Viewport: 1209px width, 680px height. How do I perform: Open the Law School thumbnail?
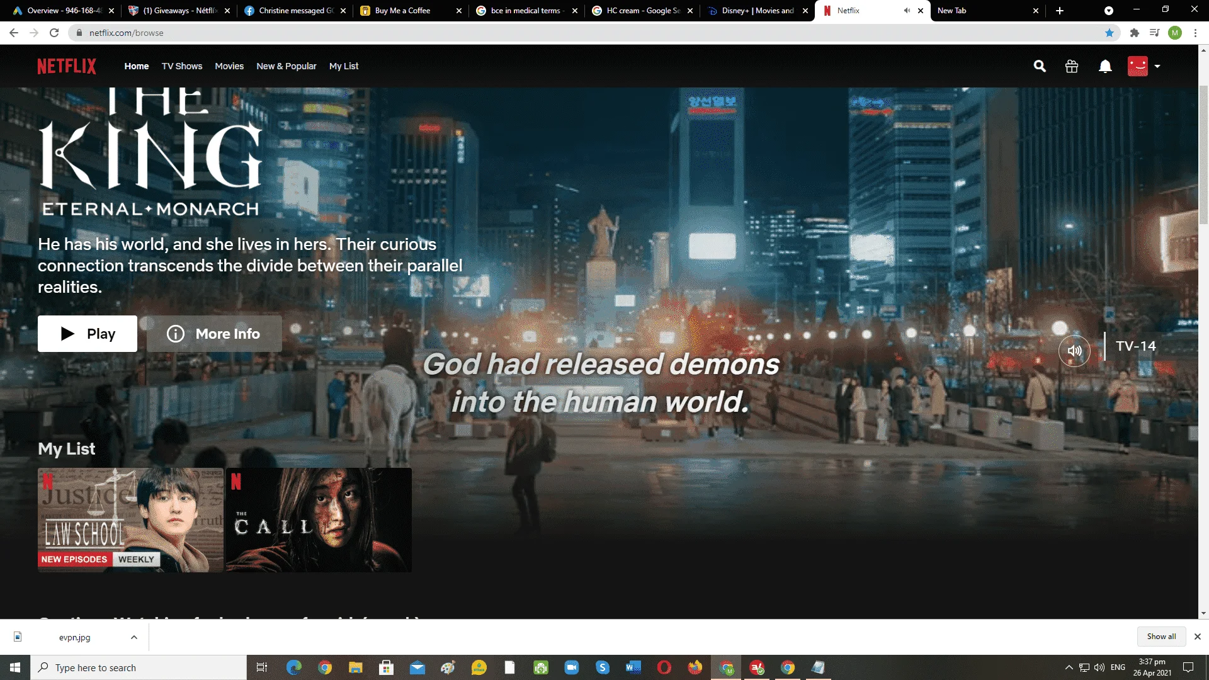click(x=131, y=520)
